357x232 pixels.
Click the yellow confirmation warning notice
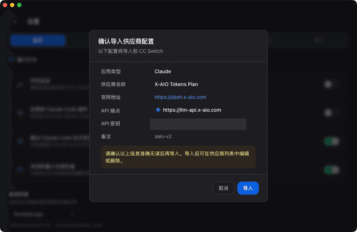click(178, 157)
